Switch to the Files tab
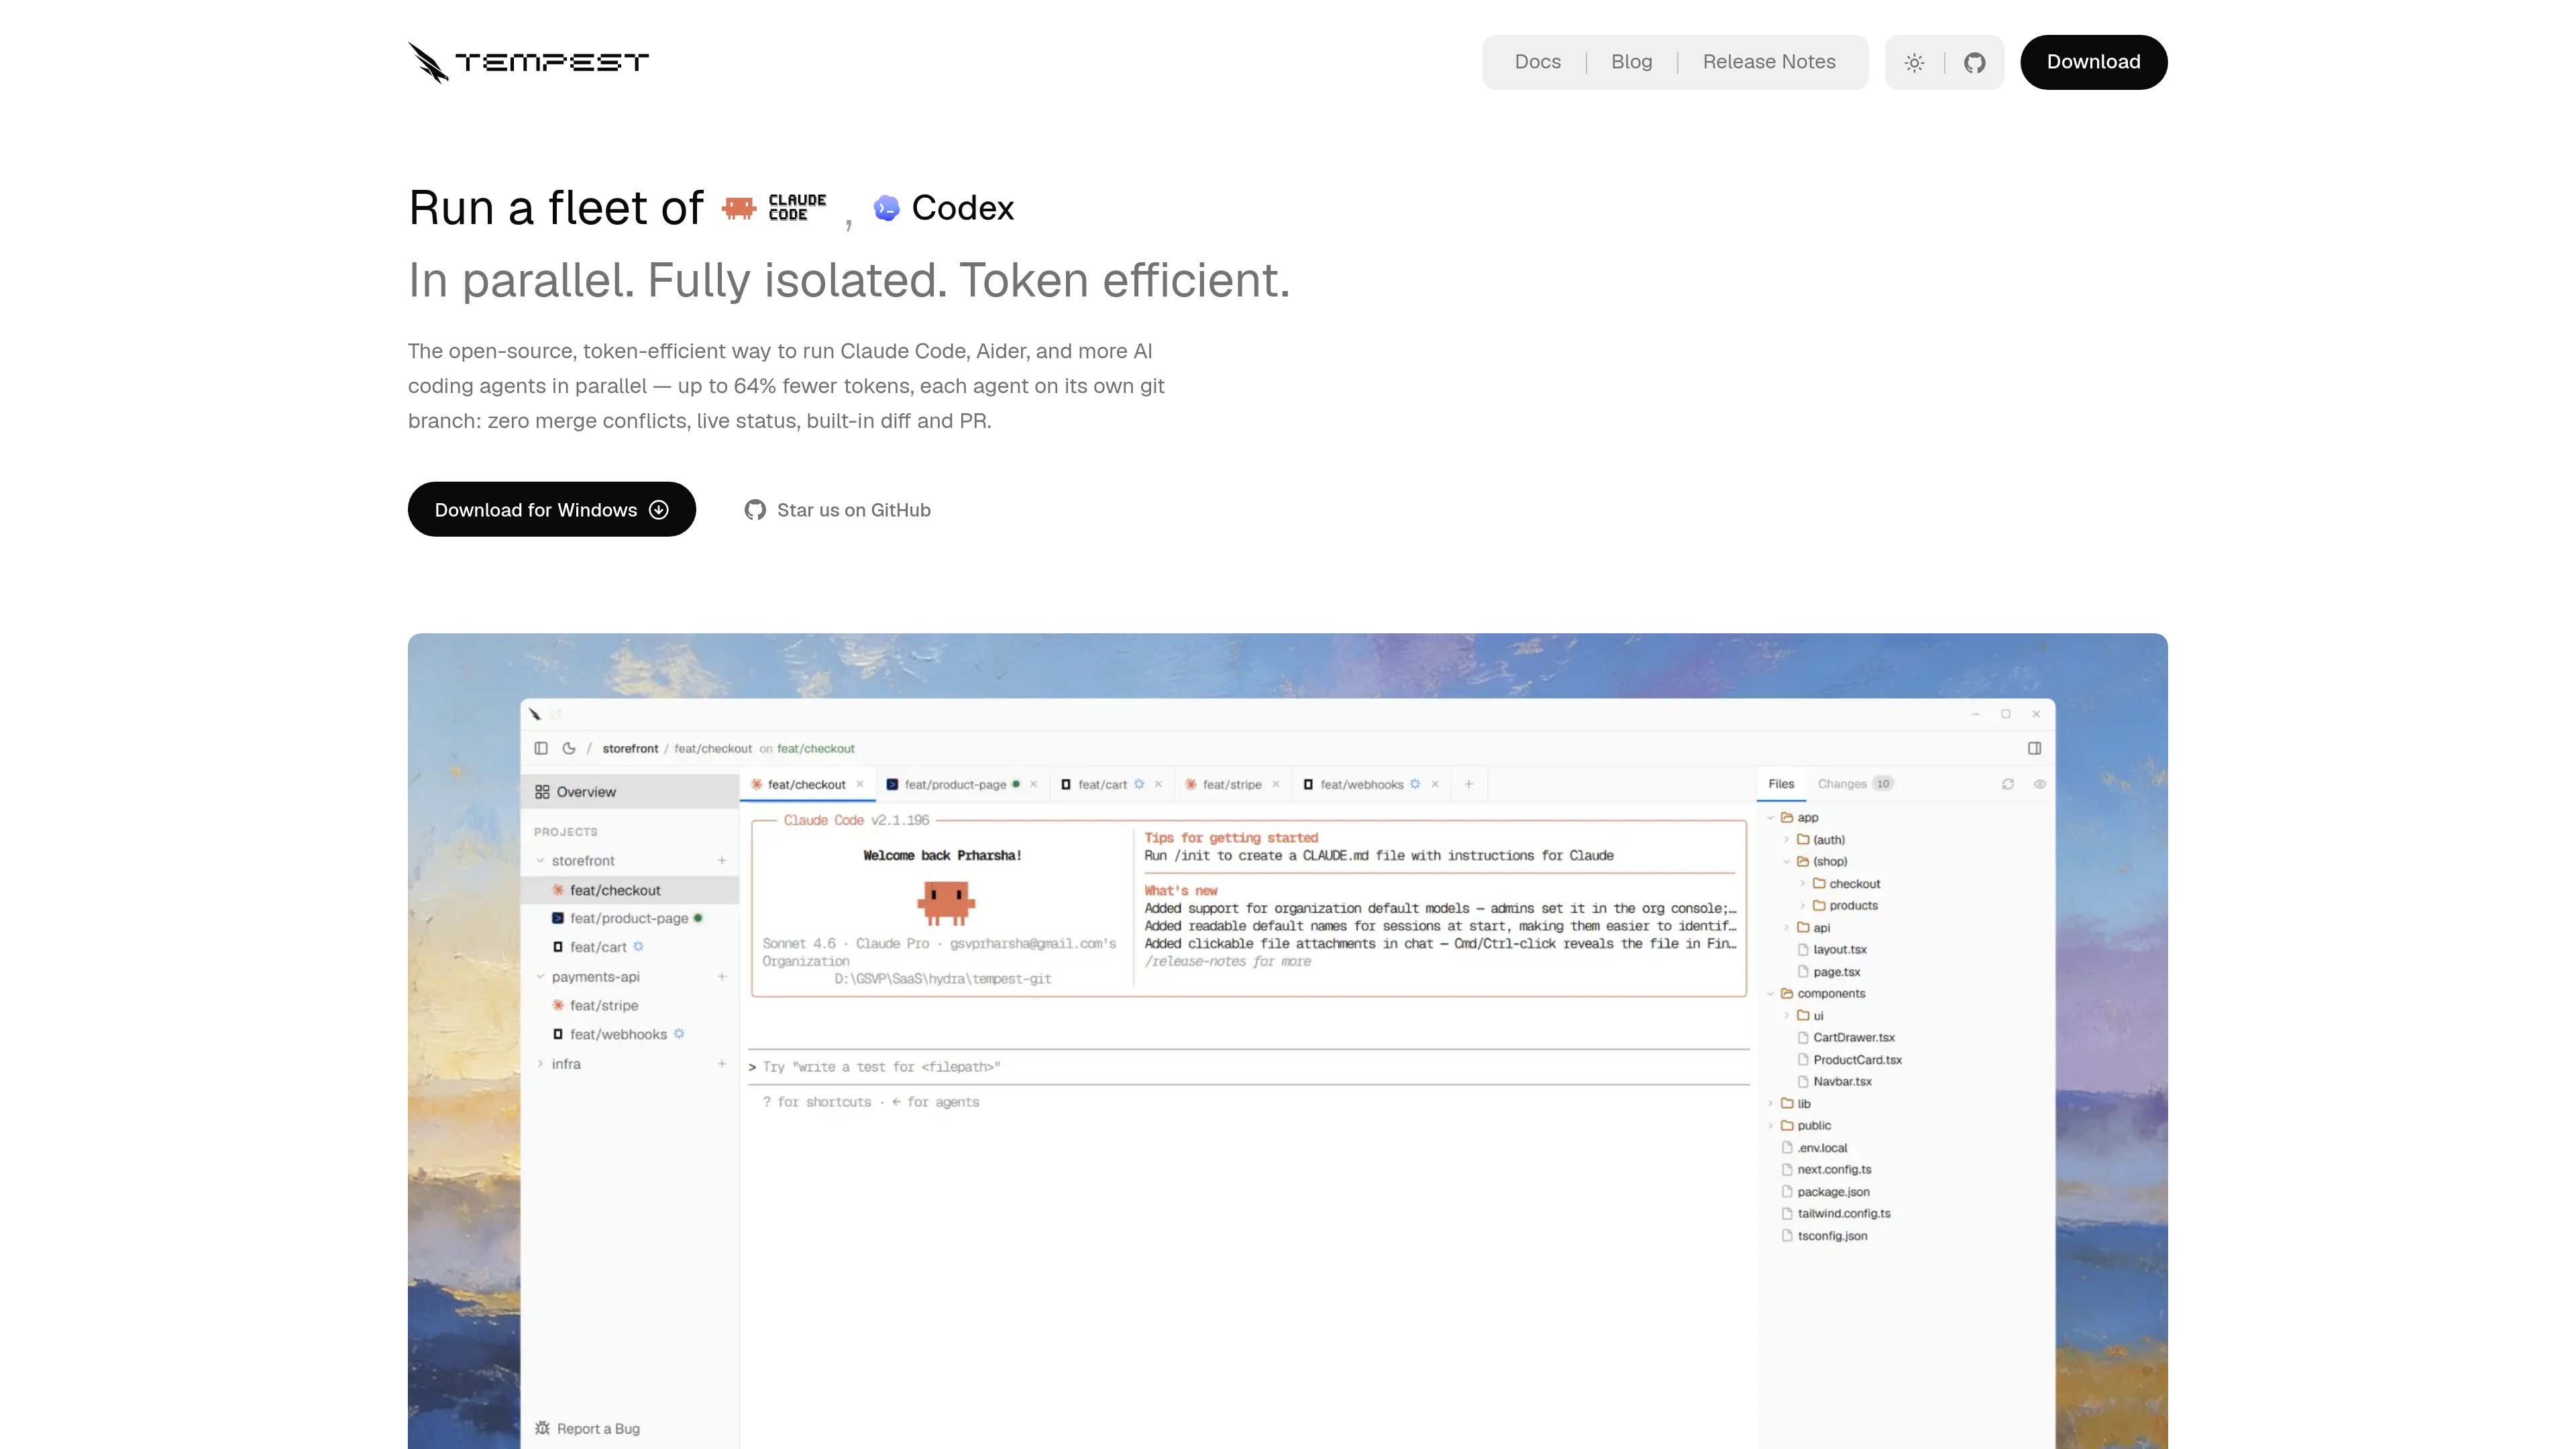This screenshot has width=2576, height=1449. 1781,784
